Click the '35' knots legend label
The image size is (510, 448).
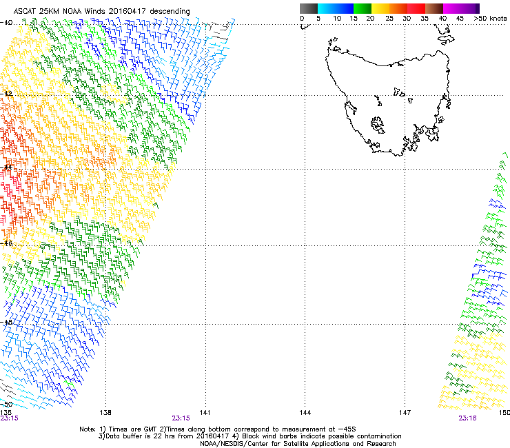425,18
